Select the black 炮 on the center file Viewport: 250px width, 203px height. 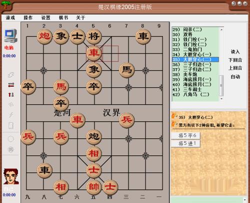(x=94, y=137)
